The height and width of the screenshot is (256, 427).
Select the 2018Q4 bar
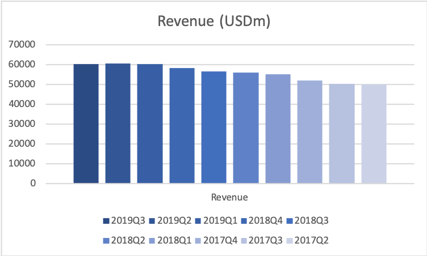[182, 126]
